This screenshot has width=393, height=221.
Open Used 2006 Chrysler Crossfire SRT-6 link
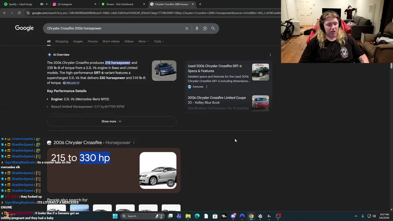pos(215,68)
